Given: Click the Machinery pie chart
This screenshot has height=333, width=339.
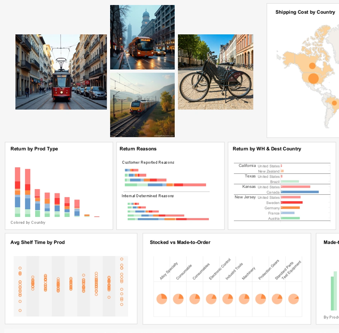Looking at the screenshot, I should 244,298.
